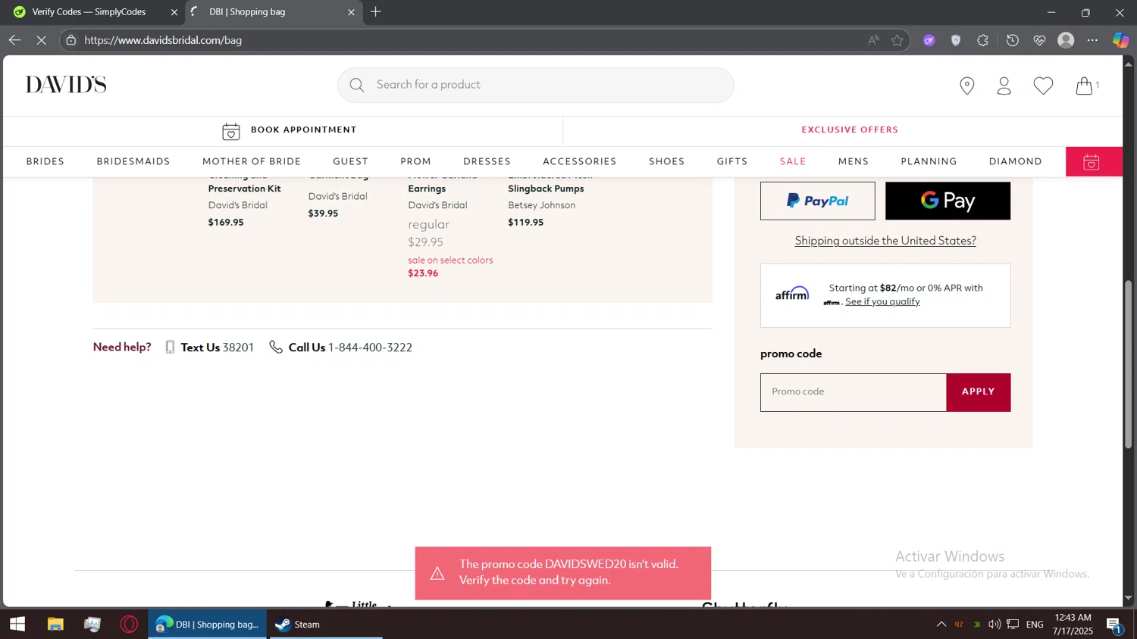Click the purple extension icon in toolbar

(x=929, y=40)
